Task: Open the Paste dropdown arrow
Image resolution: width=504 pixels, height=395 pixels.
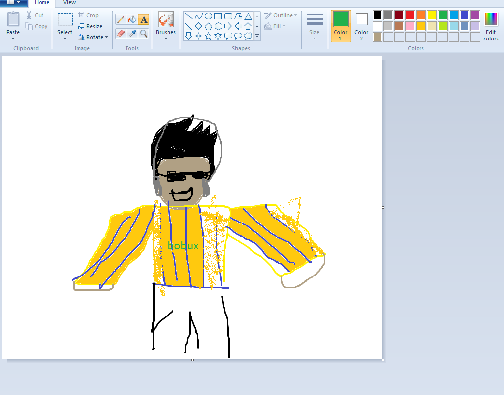Action: 13,39
